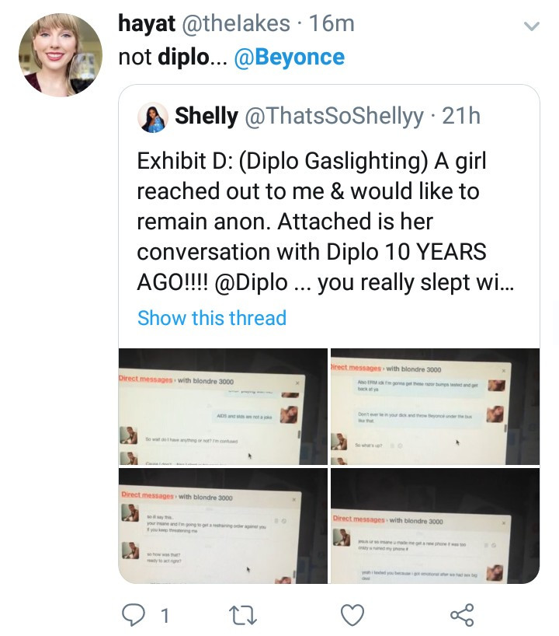
Task: Share this tweet
Action: [x=462, y=616]
